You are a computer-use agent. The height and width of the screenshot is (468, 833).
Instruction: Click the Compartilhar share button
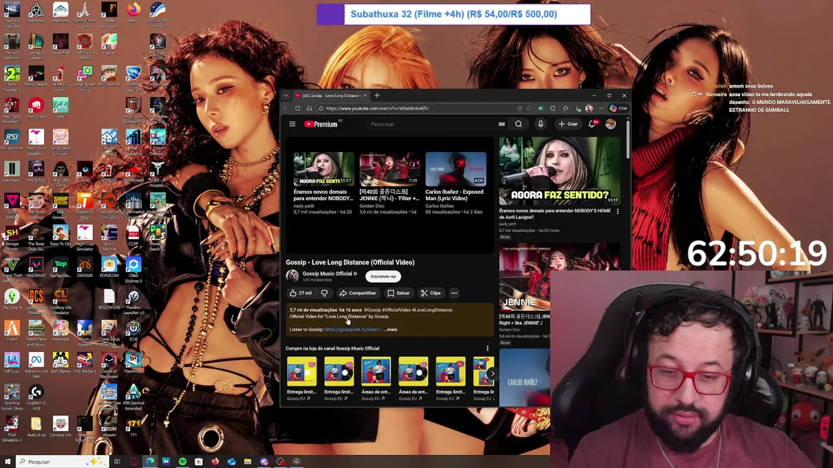tap(357, 293)
